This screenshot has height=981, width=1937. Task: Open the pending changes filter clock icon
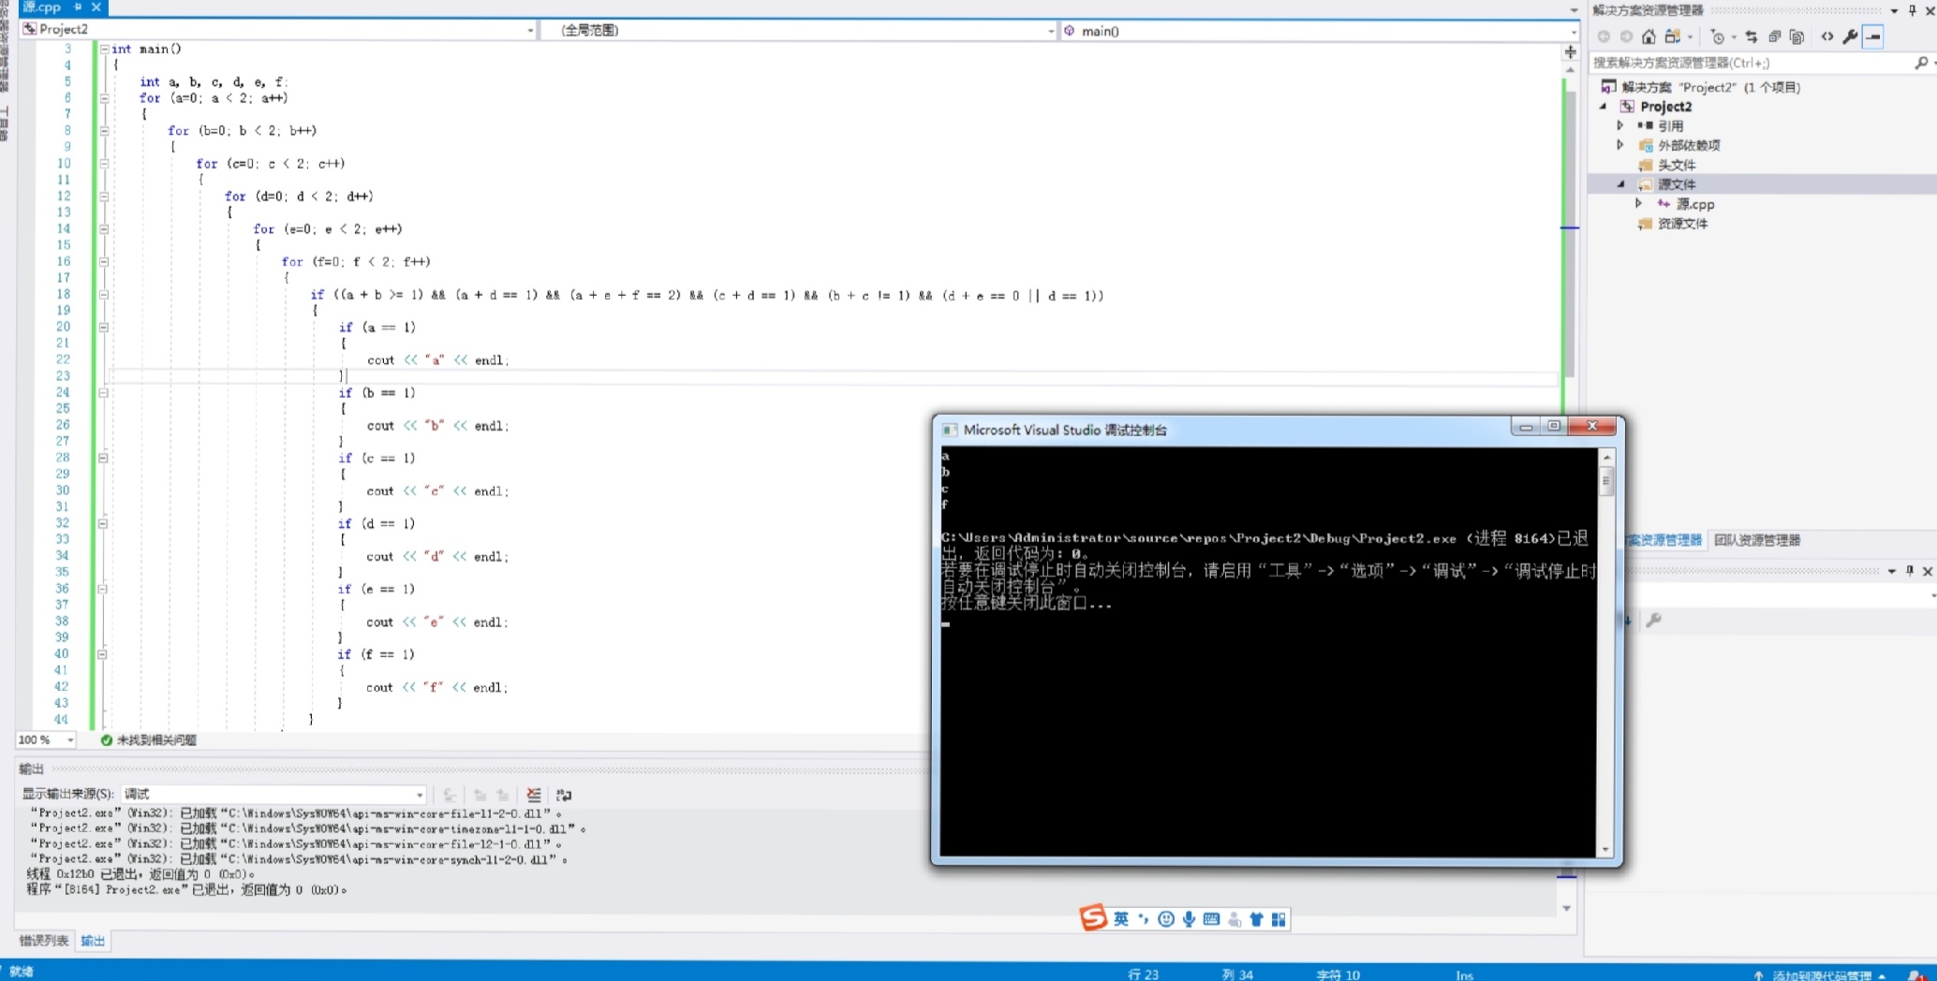point(1717,37)
